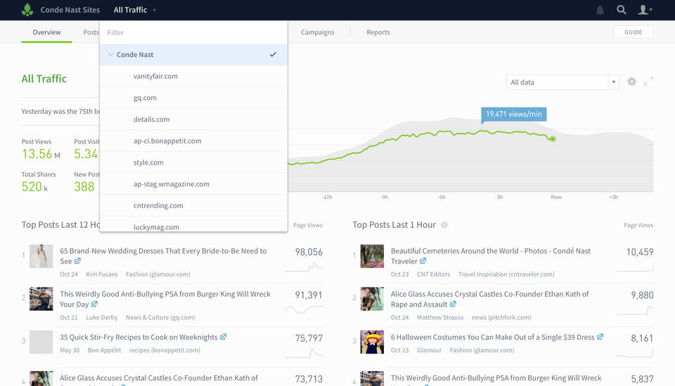Open the All data dropdown

pos(562,82)
